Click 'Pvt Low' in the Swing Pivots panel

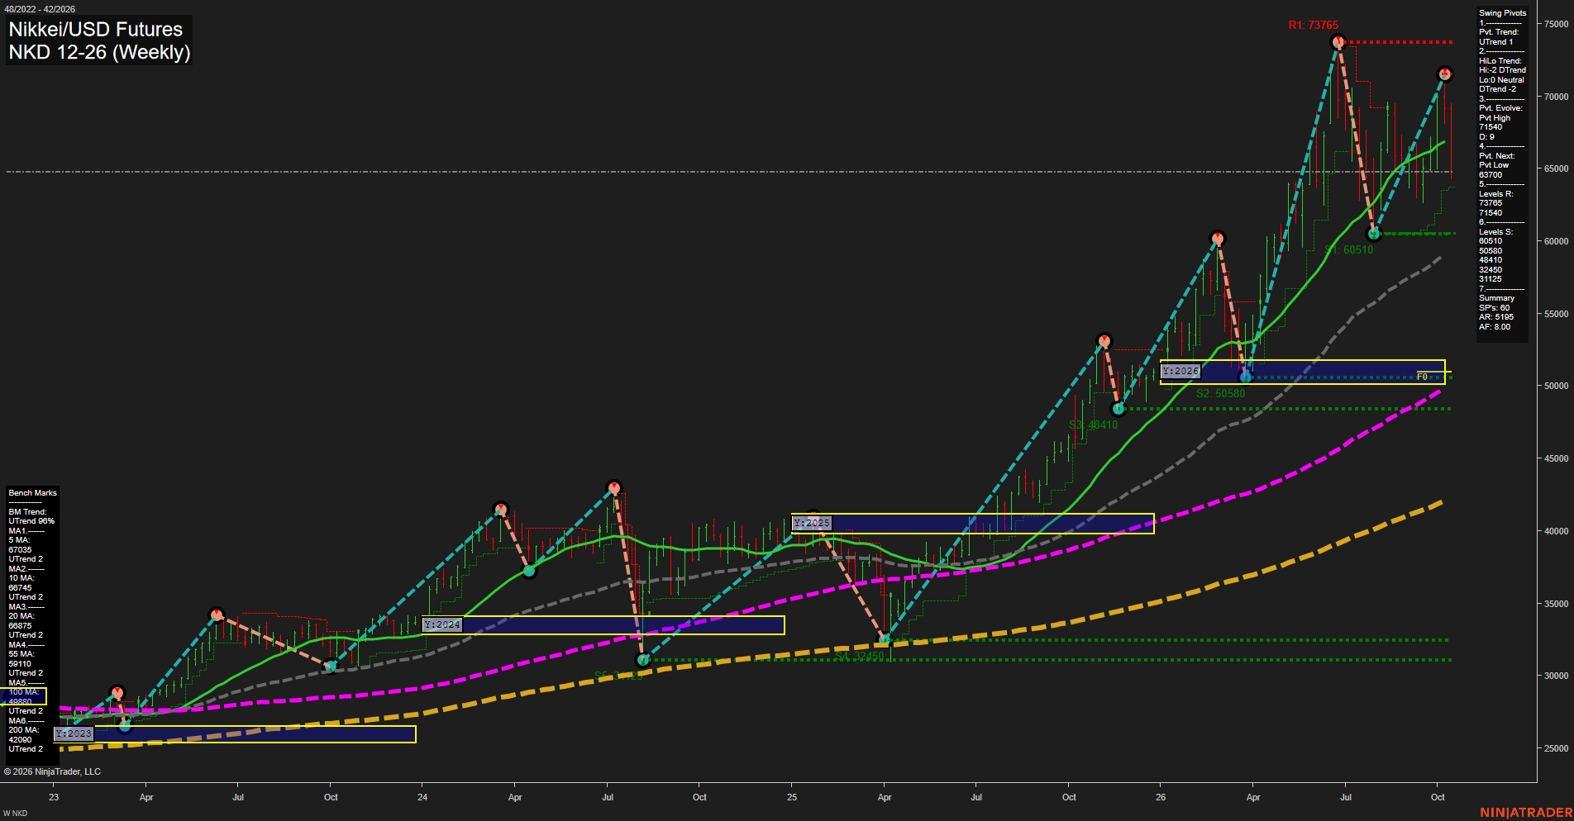click(x=1494, y=165)
